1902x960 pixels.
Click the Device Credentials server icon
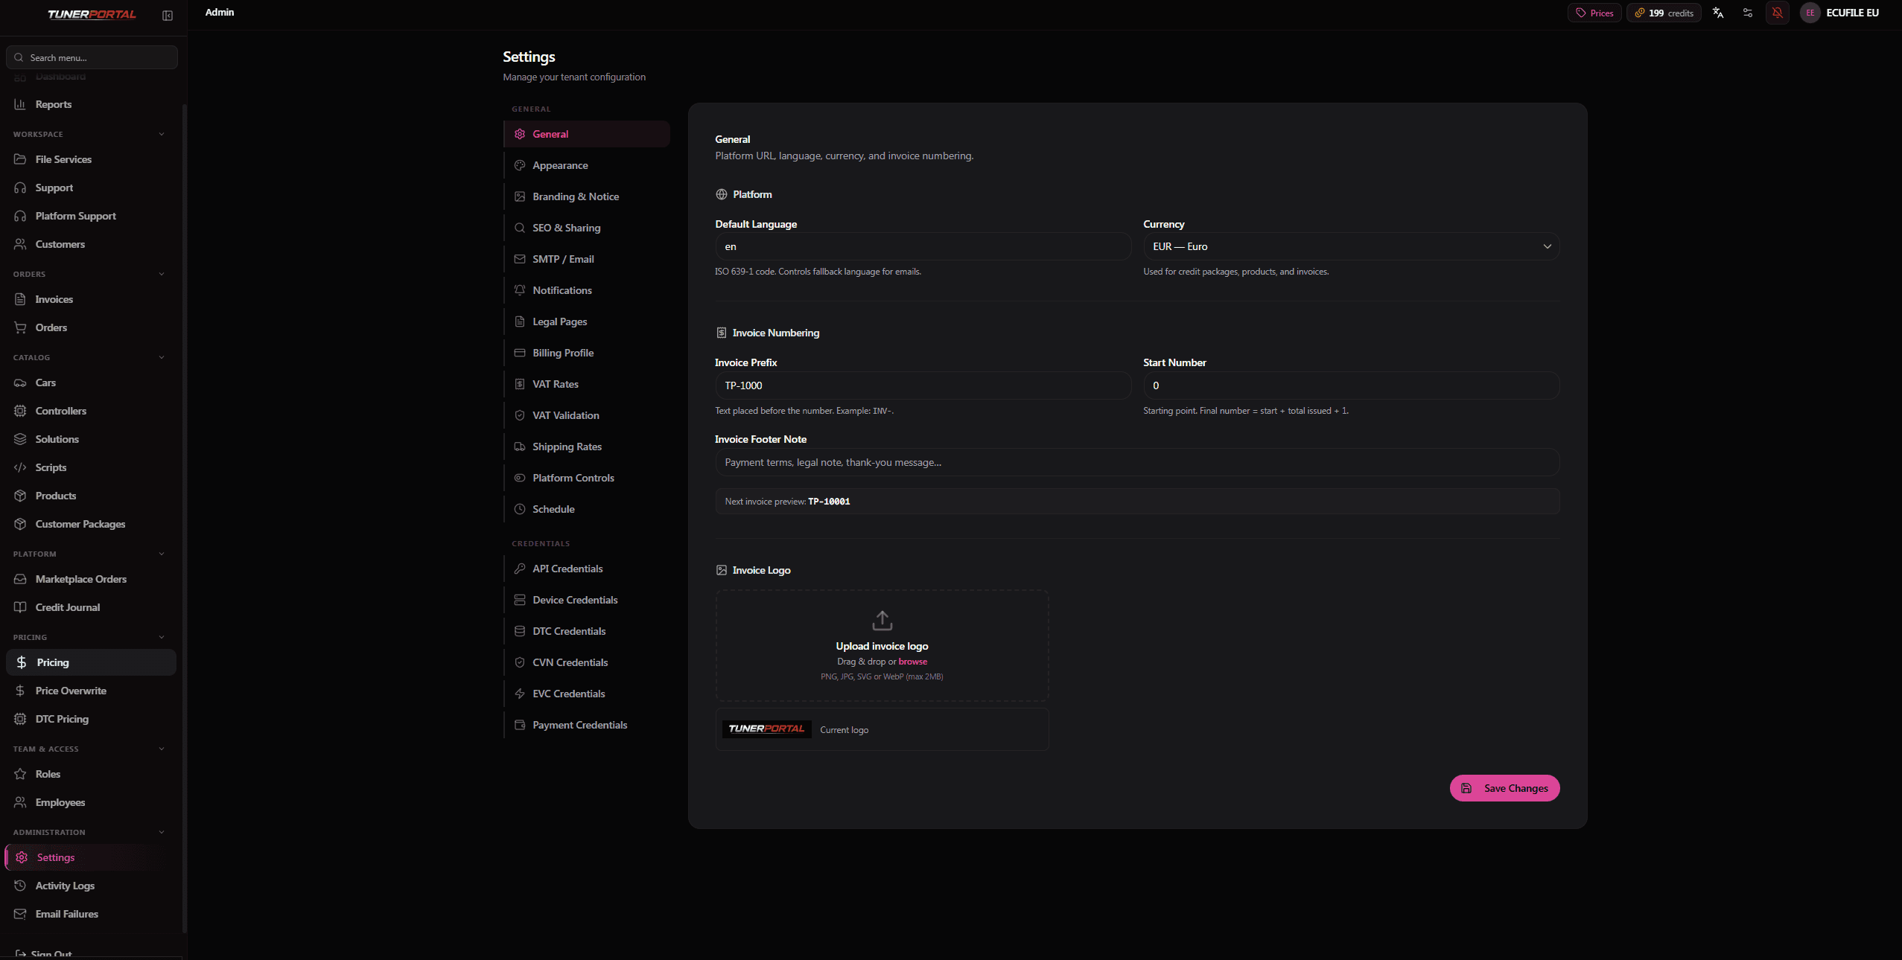click(x=520, y=600)
